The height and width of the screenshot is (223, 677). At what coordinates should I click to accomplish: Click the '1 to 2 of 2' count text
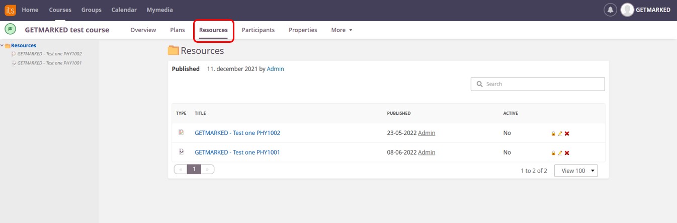click(x=534, y=171)
